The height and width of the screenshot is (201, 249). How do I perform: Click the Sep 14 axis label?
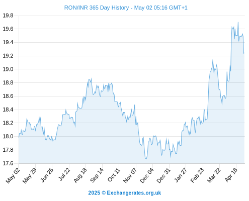[x=97, y=175]
